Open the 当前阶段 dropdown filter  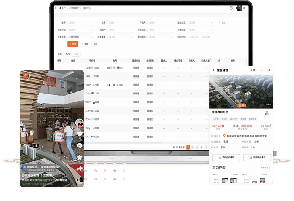80,30
